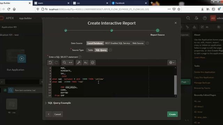This screenshot has height=125, width=223.
Task: Open the page actions three-dots menu
Action: (x=169, y=9)
